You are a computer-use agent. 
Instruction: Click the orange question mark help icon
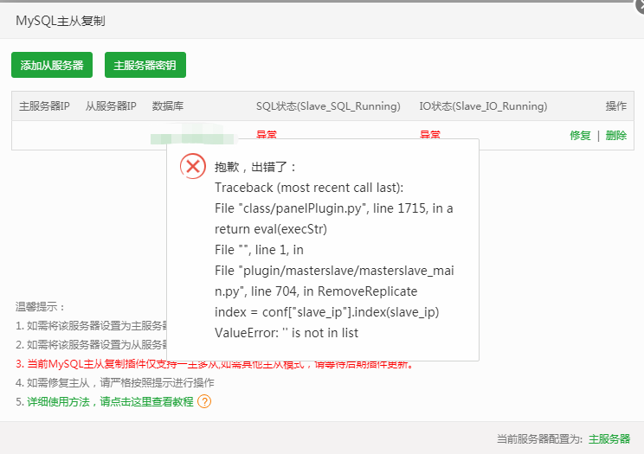tap(204, 401)
